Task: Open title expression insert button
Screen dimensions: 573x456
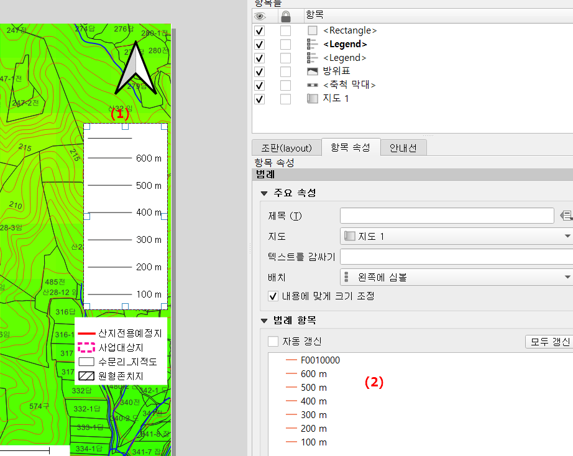Action: [x=566, y=216]
